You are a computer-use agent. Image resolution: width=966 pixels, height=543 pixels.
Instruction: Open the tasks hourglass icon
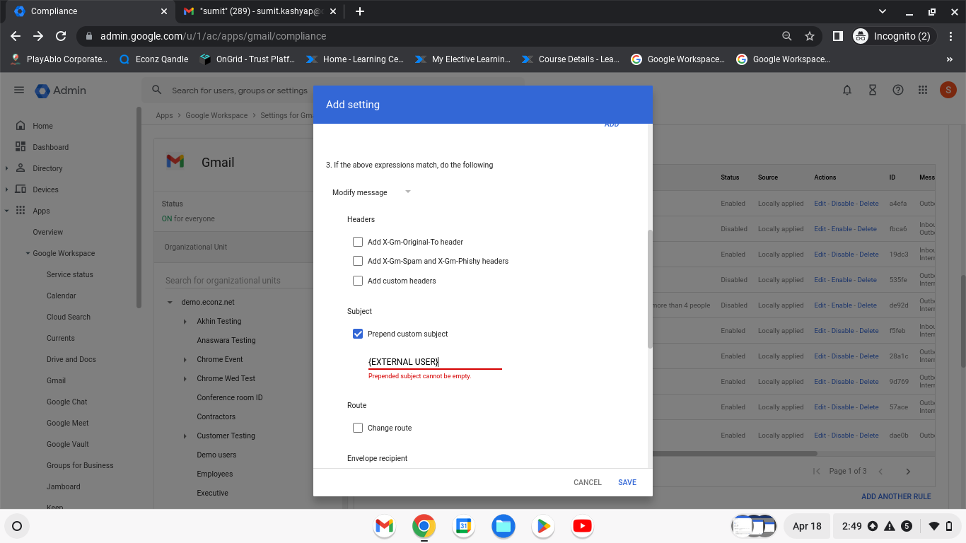(873, 90)
